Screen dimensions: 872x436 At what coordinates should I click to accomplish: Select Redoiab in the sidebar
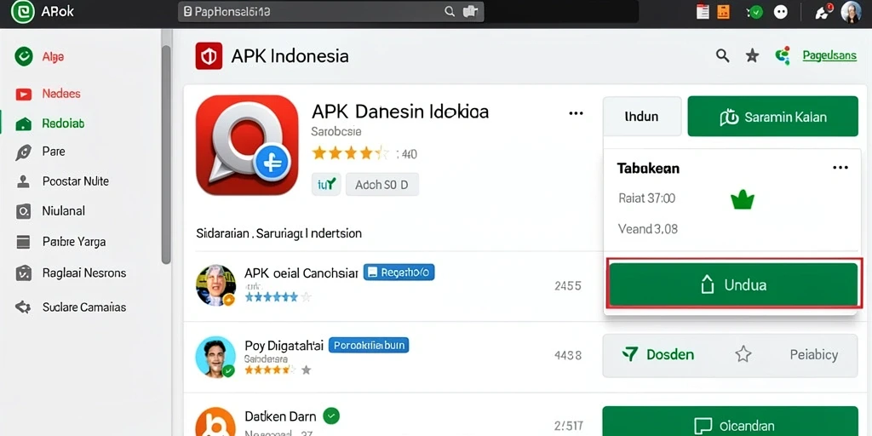click(63, 123)
